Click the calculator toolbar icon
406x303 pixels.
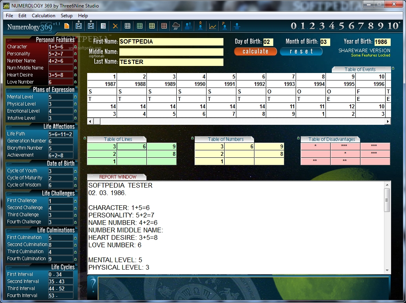(103, 26)
